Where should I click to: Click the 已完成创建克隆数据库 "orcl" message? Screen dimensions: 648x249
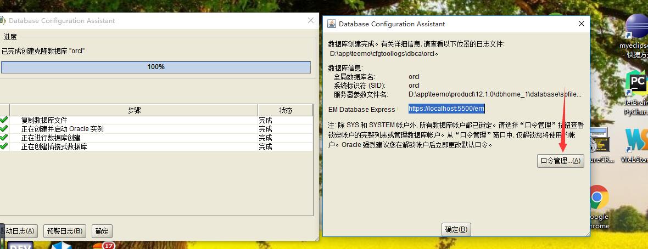pyautogui.click(x=43, y=51)
